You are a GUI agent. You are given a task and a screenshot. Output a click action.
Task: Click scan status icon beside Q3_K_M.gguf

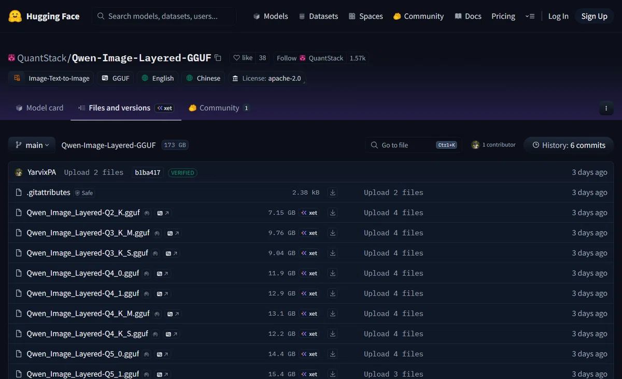pyautogui.click(x=157, y=233)
